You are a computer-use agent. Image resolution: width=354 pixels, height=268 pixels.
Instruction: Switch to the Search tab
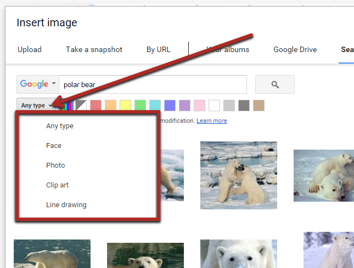click(347, 49)
